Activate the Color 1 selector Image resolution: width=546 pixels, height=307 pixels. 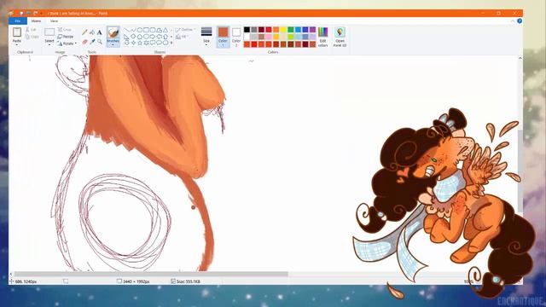[223, 37]
